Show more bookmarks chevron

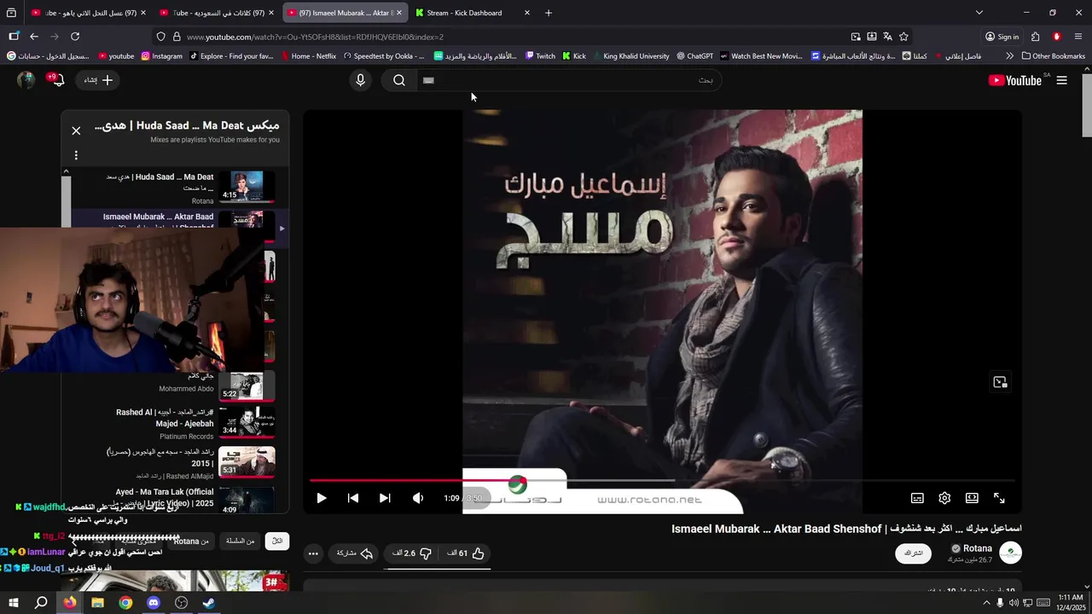(x=1010, y=56)
